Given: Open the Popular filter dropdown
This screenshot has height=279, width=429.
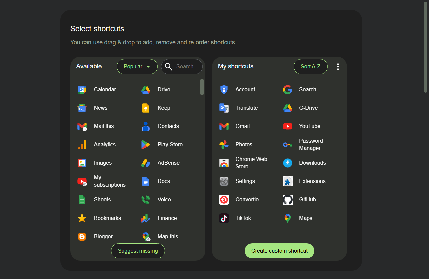Looking at the screenshot, I should (137, 66).
